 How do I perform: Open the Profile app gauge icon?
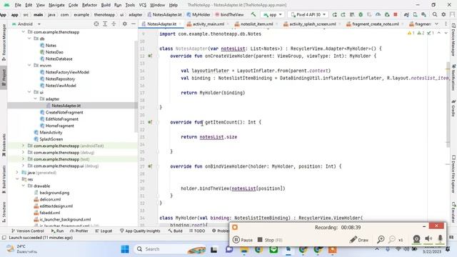[378, 14]
